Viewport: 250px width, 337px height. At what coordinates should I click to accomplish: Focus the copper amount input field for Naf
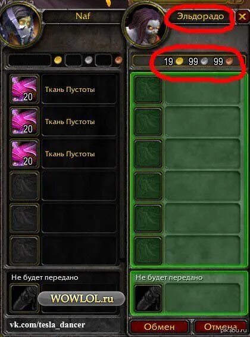point(104,60)
